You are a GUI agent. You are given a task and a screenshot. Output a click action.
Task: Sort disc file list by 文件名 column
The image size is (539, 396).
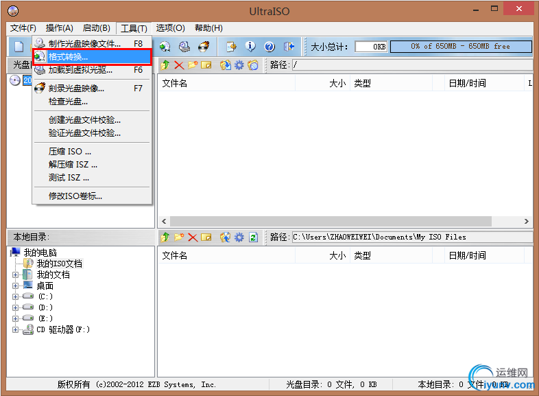(226, 83)
